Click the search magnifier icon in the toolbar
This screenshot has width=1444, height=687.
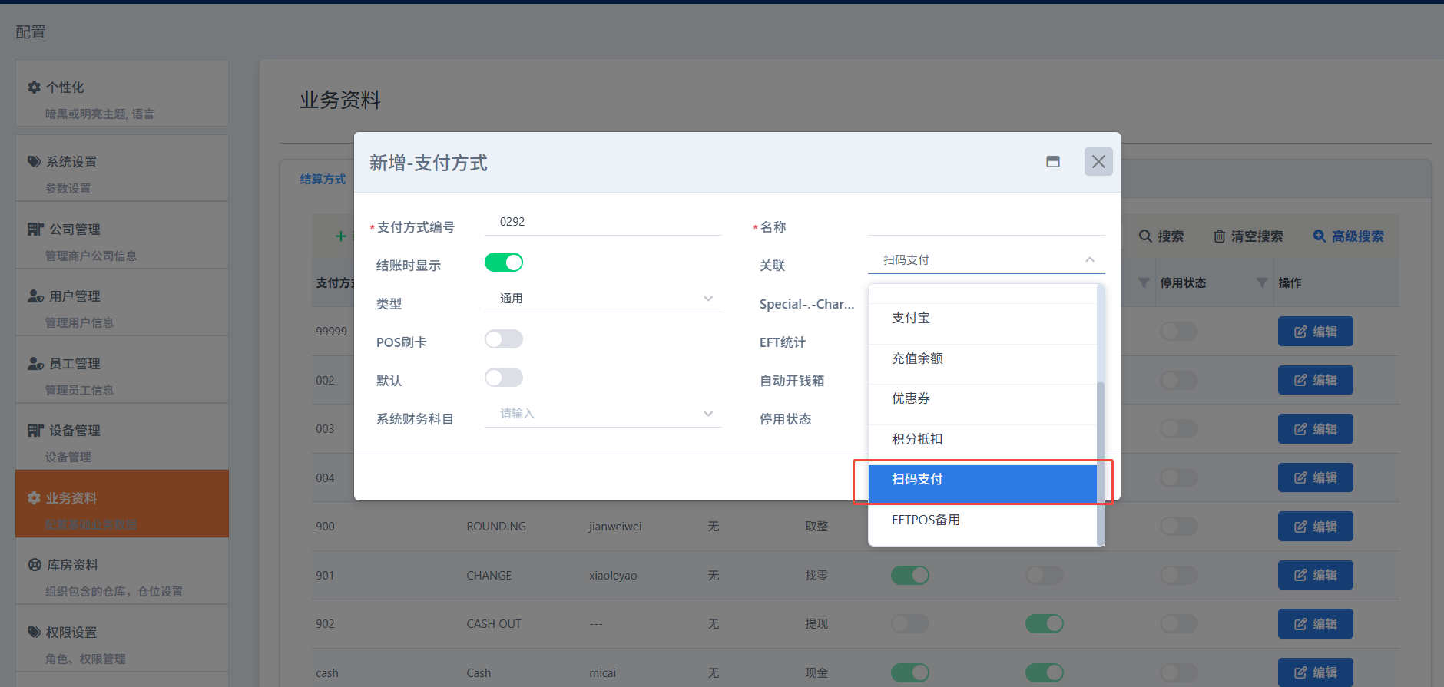pos(1144,236)
